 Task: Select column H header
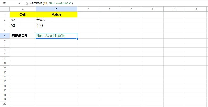[x=196, y=9]
